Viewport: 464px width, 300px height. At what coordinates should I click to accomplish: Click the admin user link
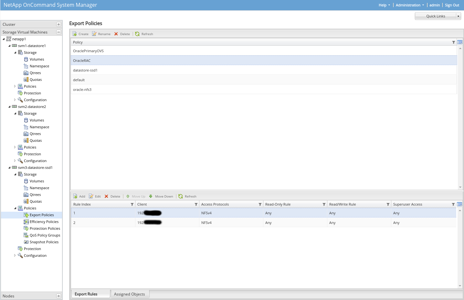(x=435, y=5)
